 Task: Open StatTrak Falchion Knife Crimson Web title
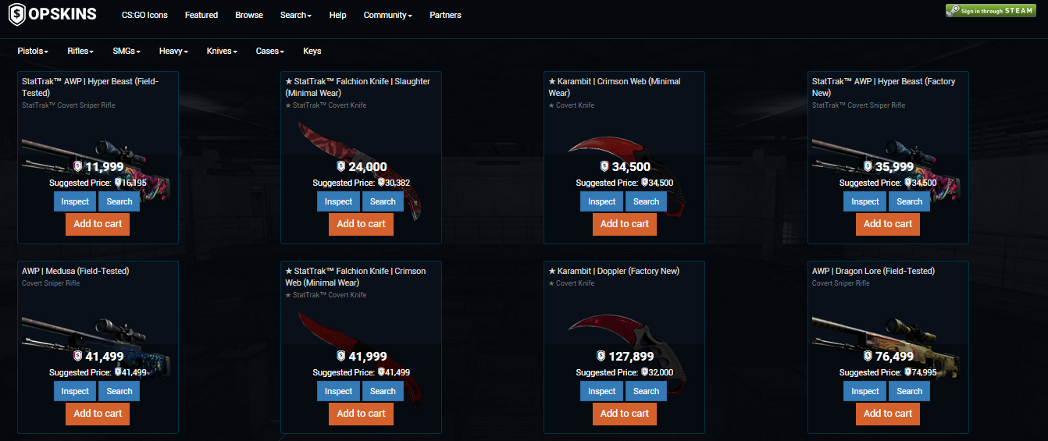click(355, 276)
